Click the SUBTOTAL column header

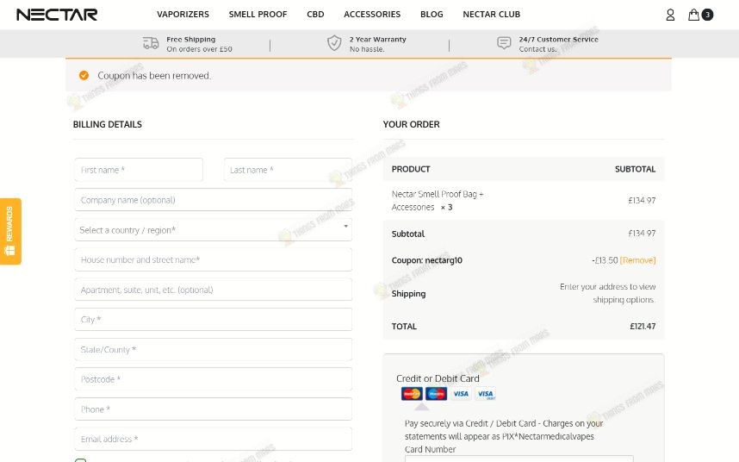(x=635, y=169)
